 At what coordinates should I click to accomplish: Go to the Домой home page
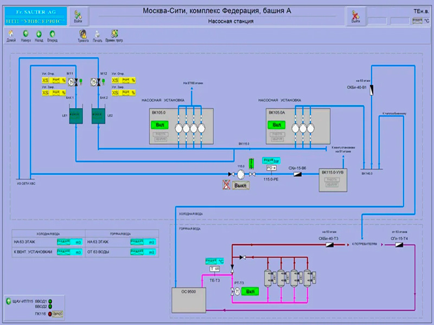(11, 34)
